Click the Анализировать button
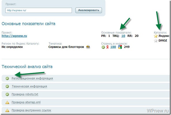171x115 pixels. pos(89,10)
